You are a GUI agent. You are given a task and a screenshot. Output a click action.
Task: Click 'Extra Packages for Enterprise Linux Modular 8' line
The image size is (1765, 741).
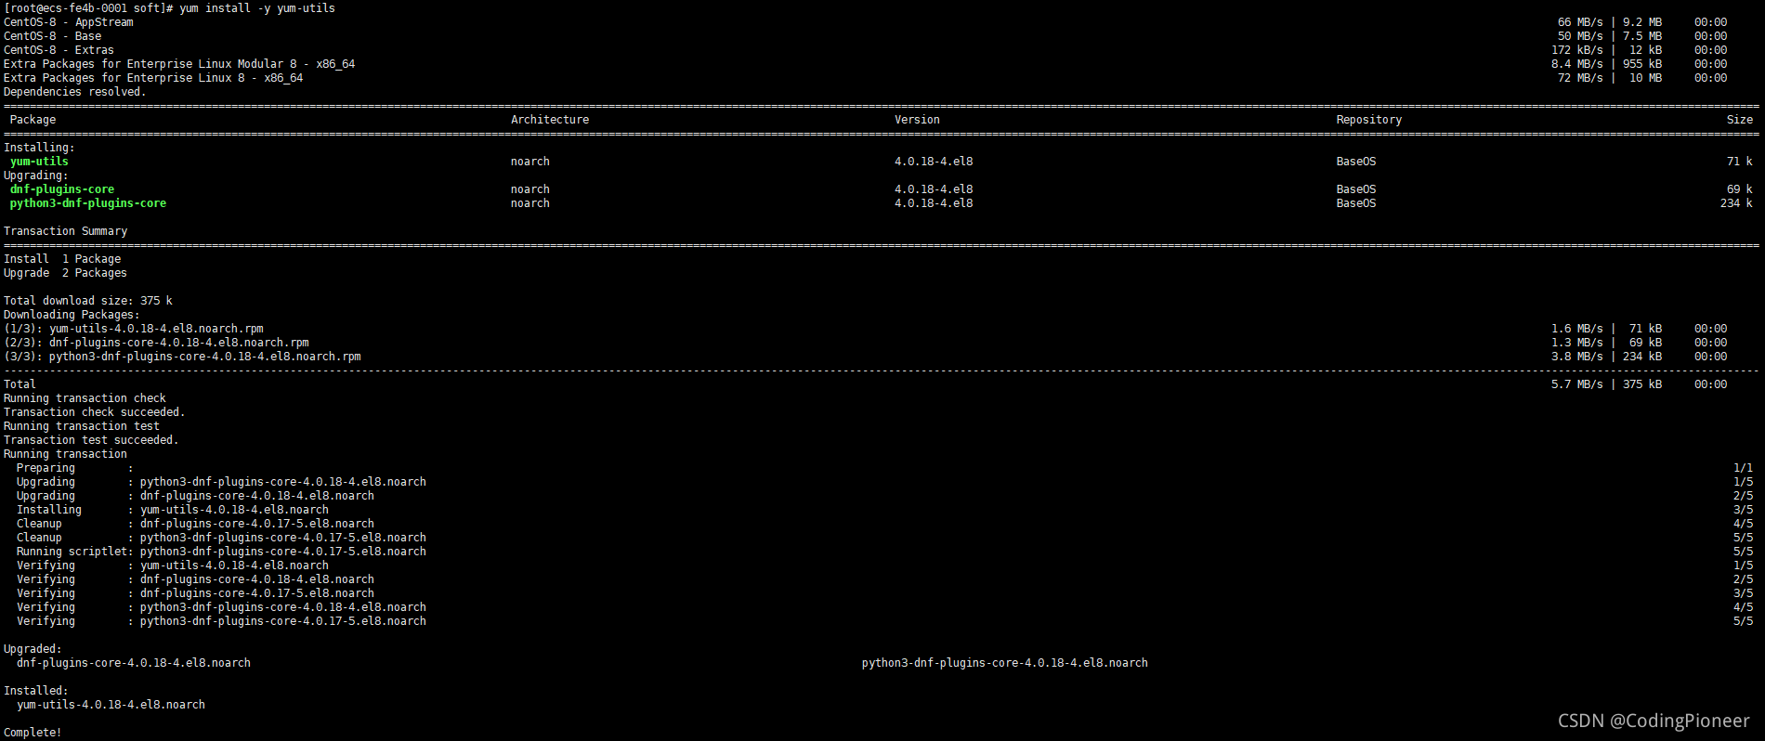[179, 64]
